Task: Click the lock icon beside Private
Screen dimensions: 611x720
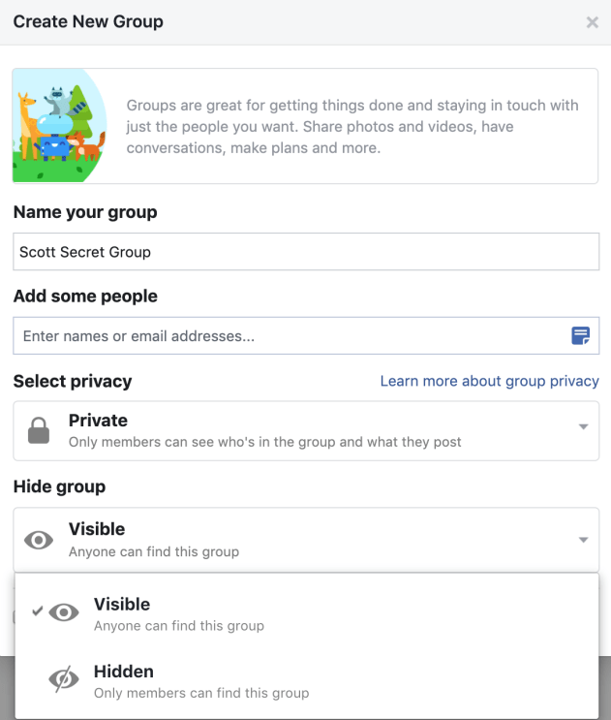Action: click(39, 430)
